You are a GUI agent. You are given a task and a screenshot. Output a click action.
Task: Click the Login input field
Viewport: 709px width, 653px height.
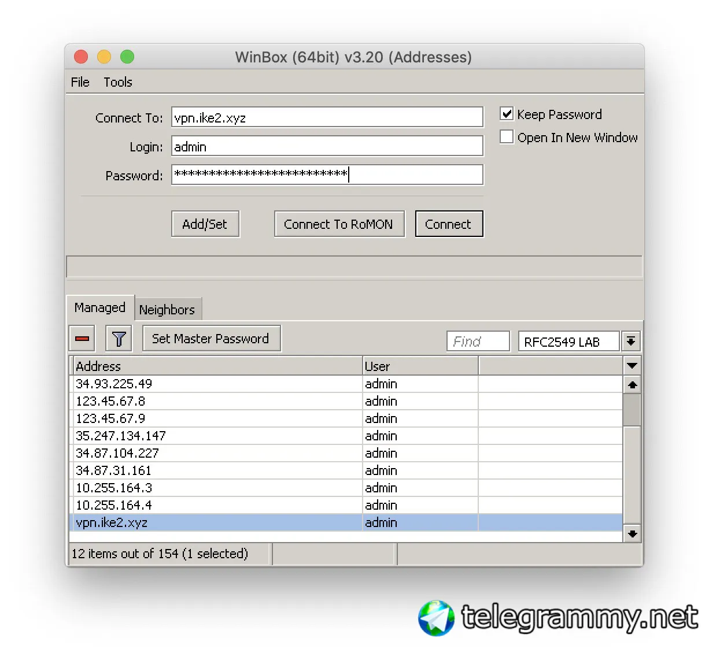tap(327, 146)
